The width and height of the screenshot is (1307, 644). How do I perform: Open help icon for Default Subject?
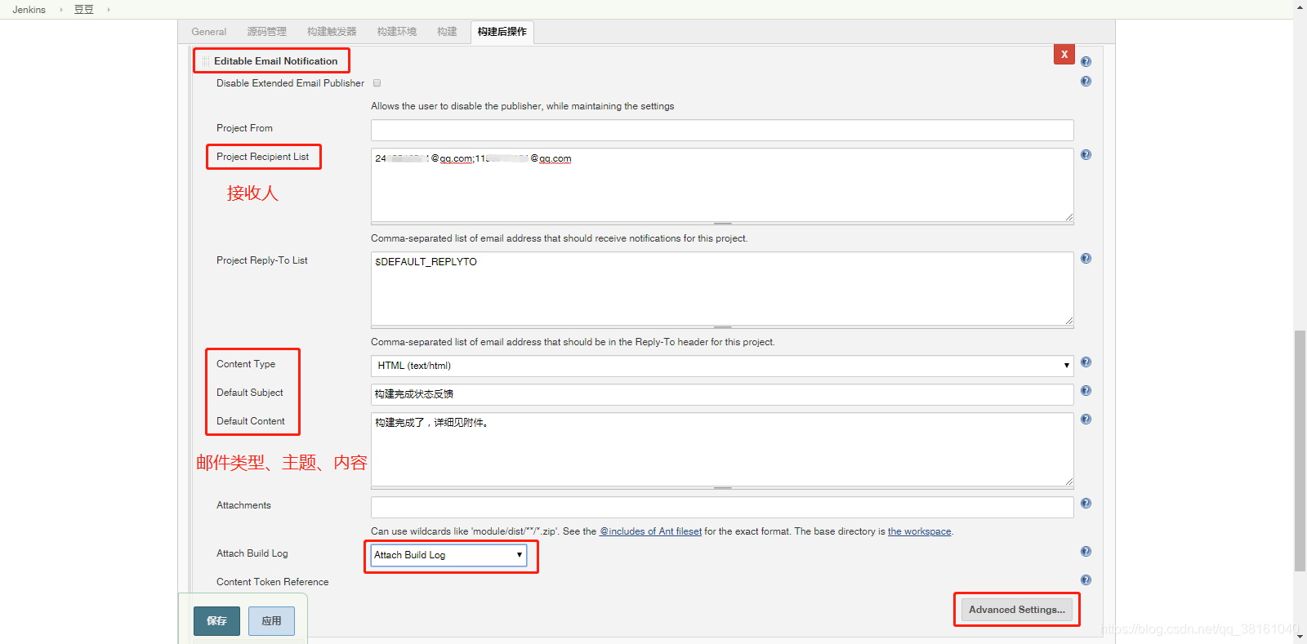[x=1086, y=390]
